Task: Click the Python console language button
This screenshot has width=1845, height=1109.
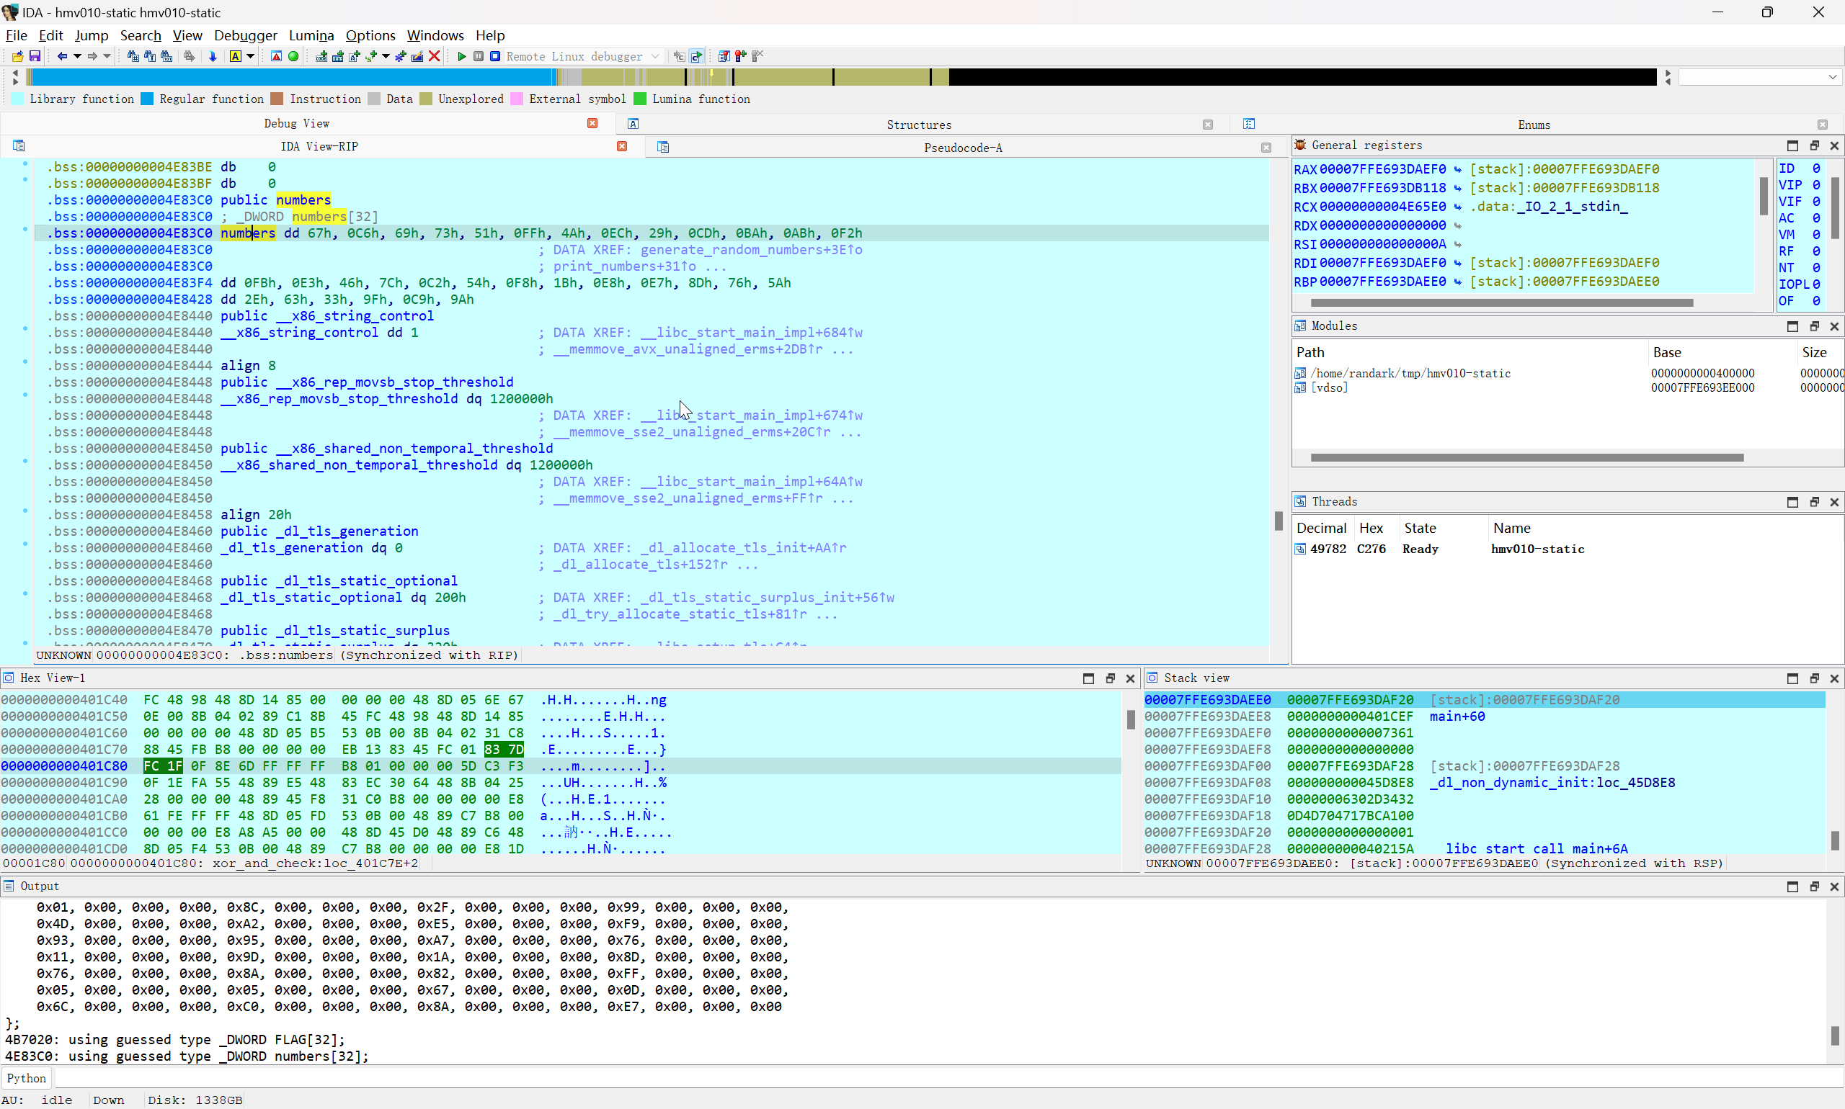Action: pyautogui.click(x=26, y=1078)
